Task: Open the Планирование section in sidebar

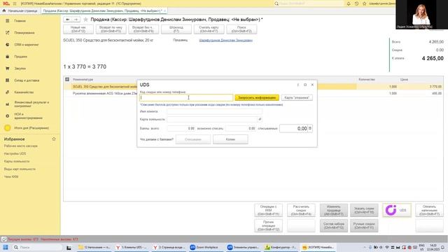Action: click(24, 33)
